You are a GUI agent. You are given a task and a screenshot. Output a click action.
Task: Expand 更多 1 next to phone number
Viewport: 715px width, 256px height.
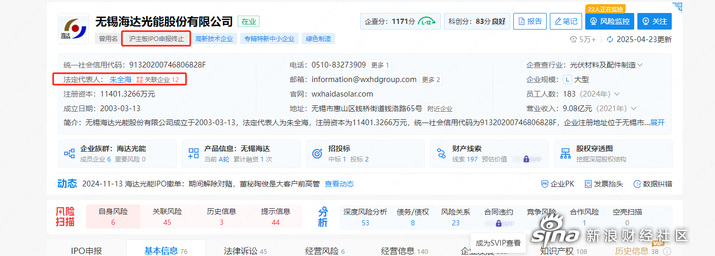(380, 65)
